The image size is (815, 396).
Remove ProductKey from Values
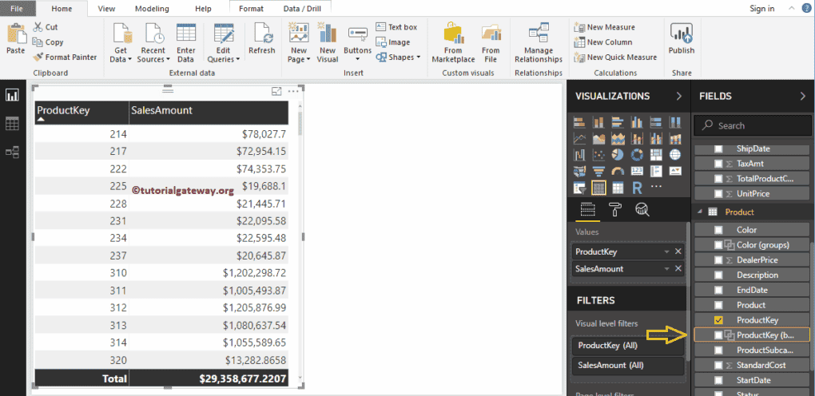point(678,251)
